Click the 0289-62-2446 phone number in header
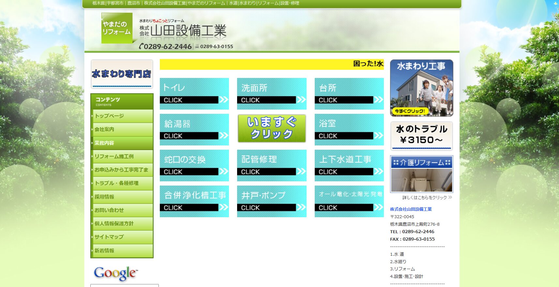559x287 pixels. (x=165, y=47)
